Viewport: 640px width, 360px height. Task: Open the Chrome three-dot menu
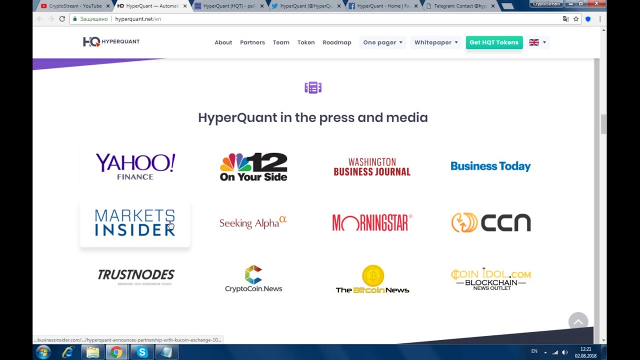[599, 19]
